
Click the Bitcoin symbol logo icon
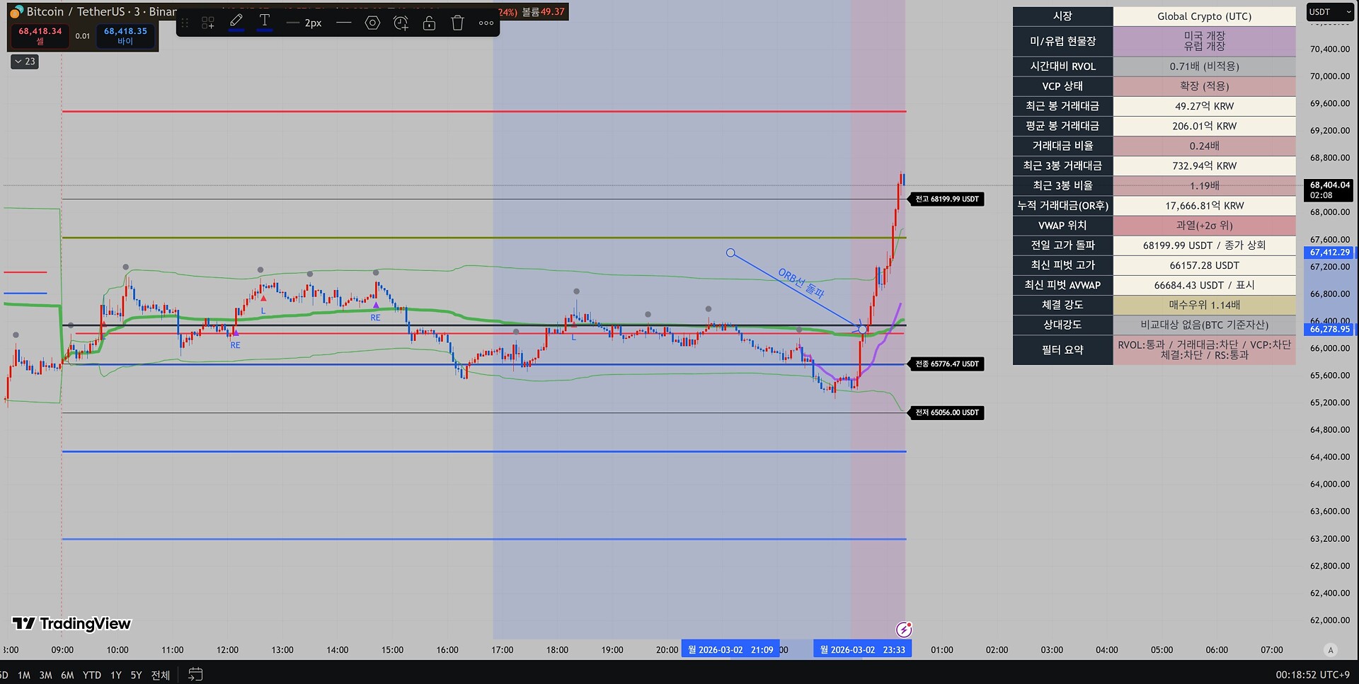pyautogui.click(x=16, y=11)
